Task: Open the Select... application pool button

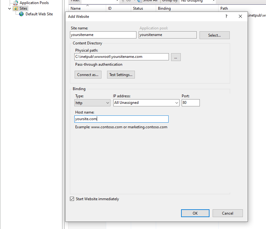Action: (x=214, y=35)
